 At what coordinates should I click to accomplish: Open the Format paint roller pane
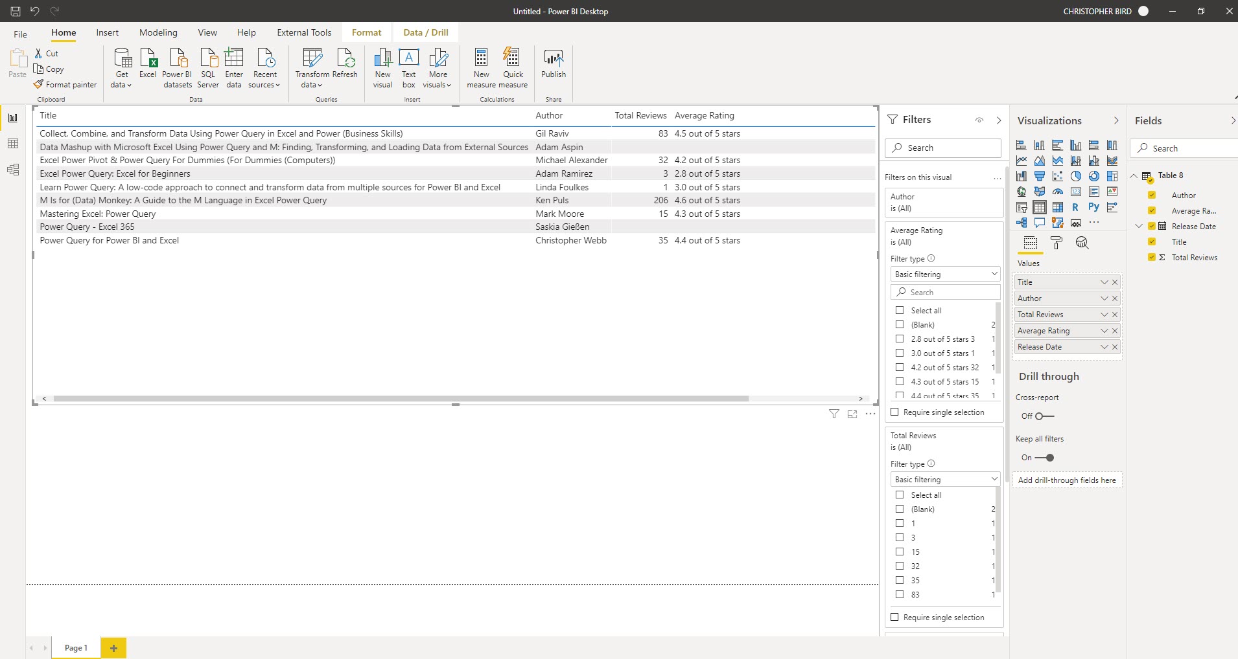tap(1057, 243)
